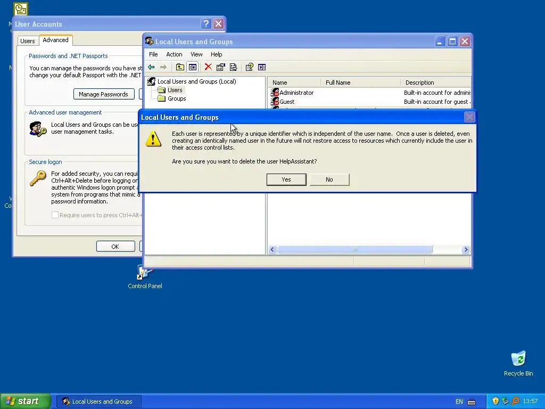Click the 'Secure logon' group label
The width and height of the screenshot is (545, 409).
coord(45,162)
